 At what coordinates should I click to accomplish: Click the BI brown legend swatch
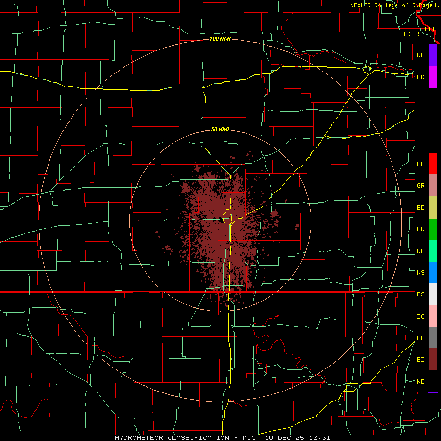point(433,360)
